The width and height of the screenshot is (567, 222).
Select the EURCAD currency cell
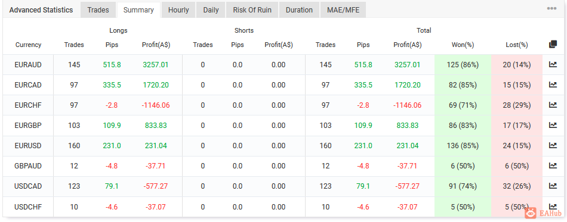28,85
